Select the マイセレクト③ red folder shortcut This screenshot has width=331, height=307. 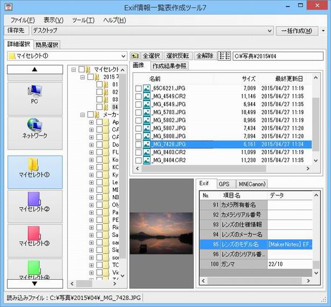click(x=35, y=240)
